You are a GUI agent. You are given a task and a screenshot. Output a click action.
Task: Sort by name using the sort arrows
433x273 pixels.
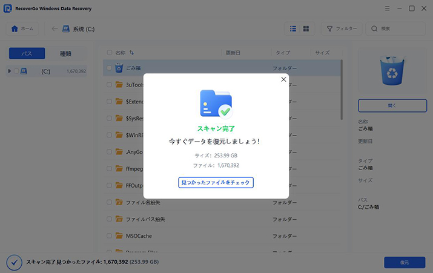pos(132,53)
